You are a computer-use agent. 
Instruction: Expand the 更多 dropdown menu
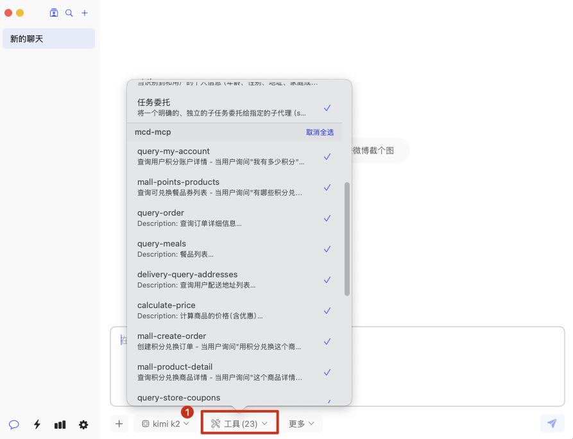[x=302, y=424]
